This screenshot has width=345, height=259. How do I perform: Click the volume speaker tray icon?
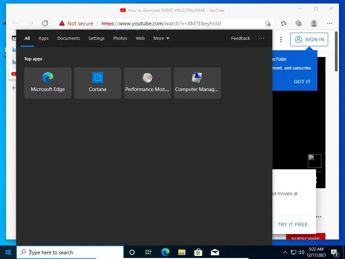pos(302,252)
